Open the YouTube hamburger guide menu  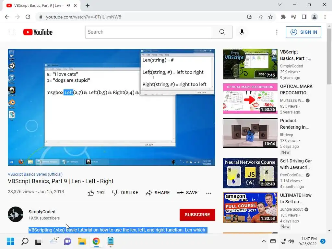12,32
